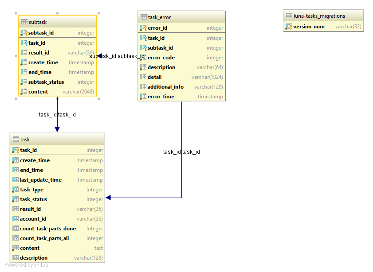Select the error_code row in task_error

[181, 57]
